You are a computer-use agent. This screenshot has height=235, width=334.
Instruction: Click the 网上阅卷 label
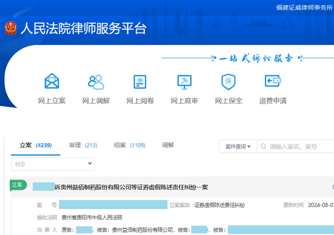click(x=140, y=101)
